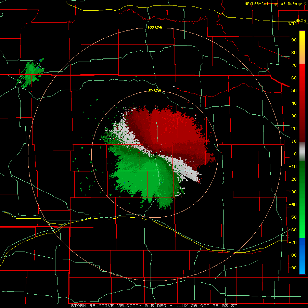Click the -50 value on velocity scale
The width and height of the screenshot is (308, 308).
[293, 217]
